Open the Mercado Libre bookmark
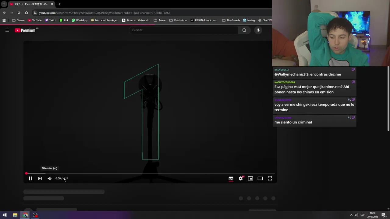This screenshot has height=219, width=390. [105, 20]
